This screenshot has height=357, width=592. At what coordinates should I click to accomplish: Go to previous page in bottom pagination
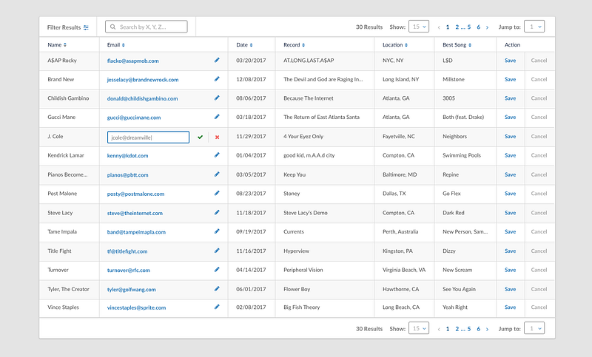click(439, 329)
